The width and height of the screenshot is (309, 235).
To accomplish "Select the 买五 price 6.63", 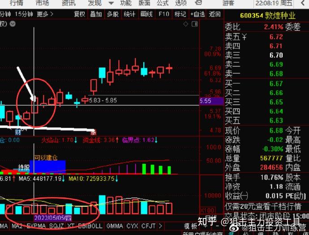I will coord(276,120).
